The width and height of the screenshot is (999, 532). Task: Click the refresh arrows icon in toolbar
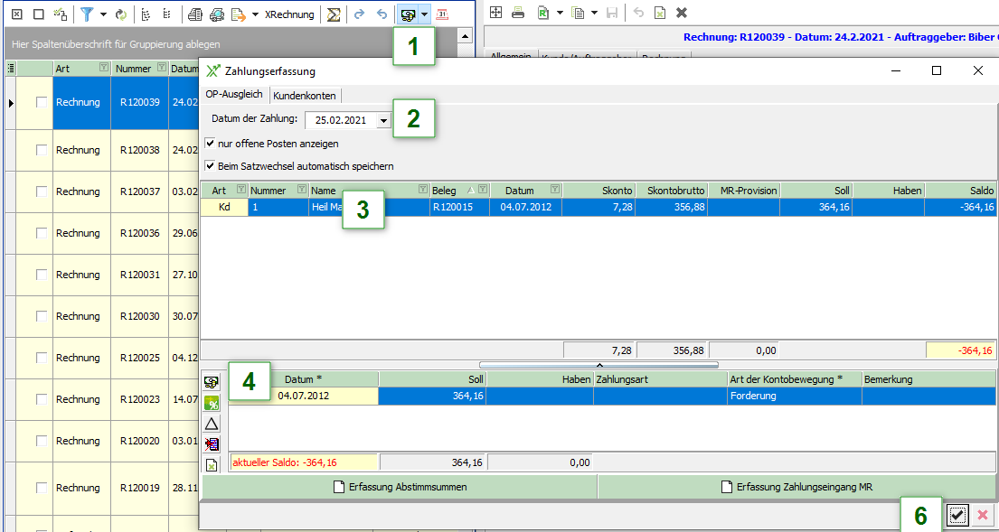[120, 14]
